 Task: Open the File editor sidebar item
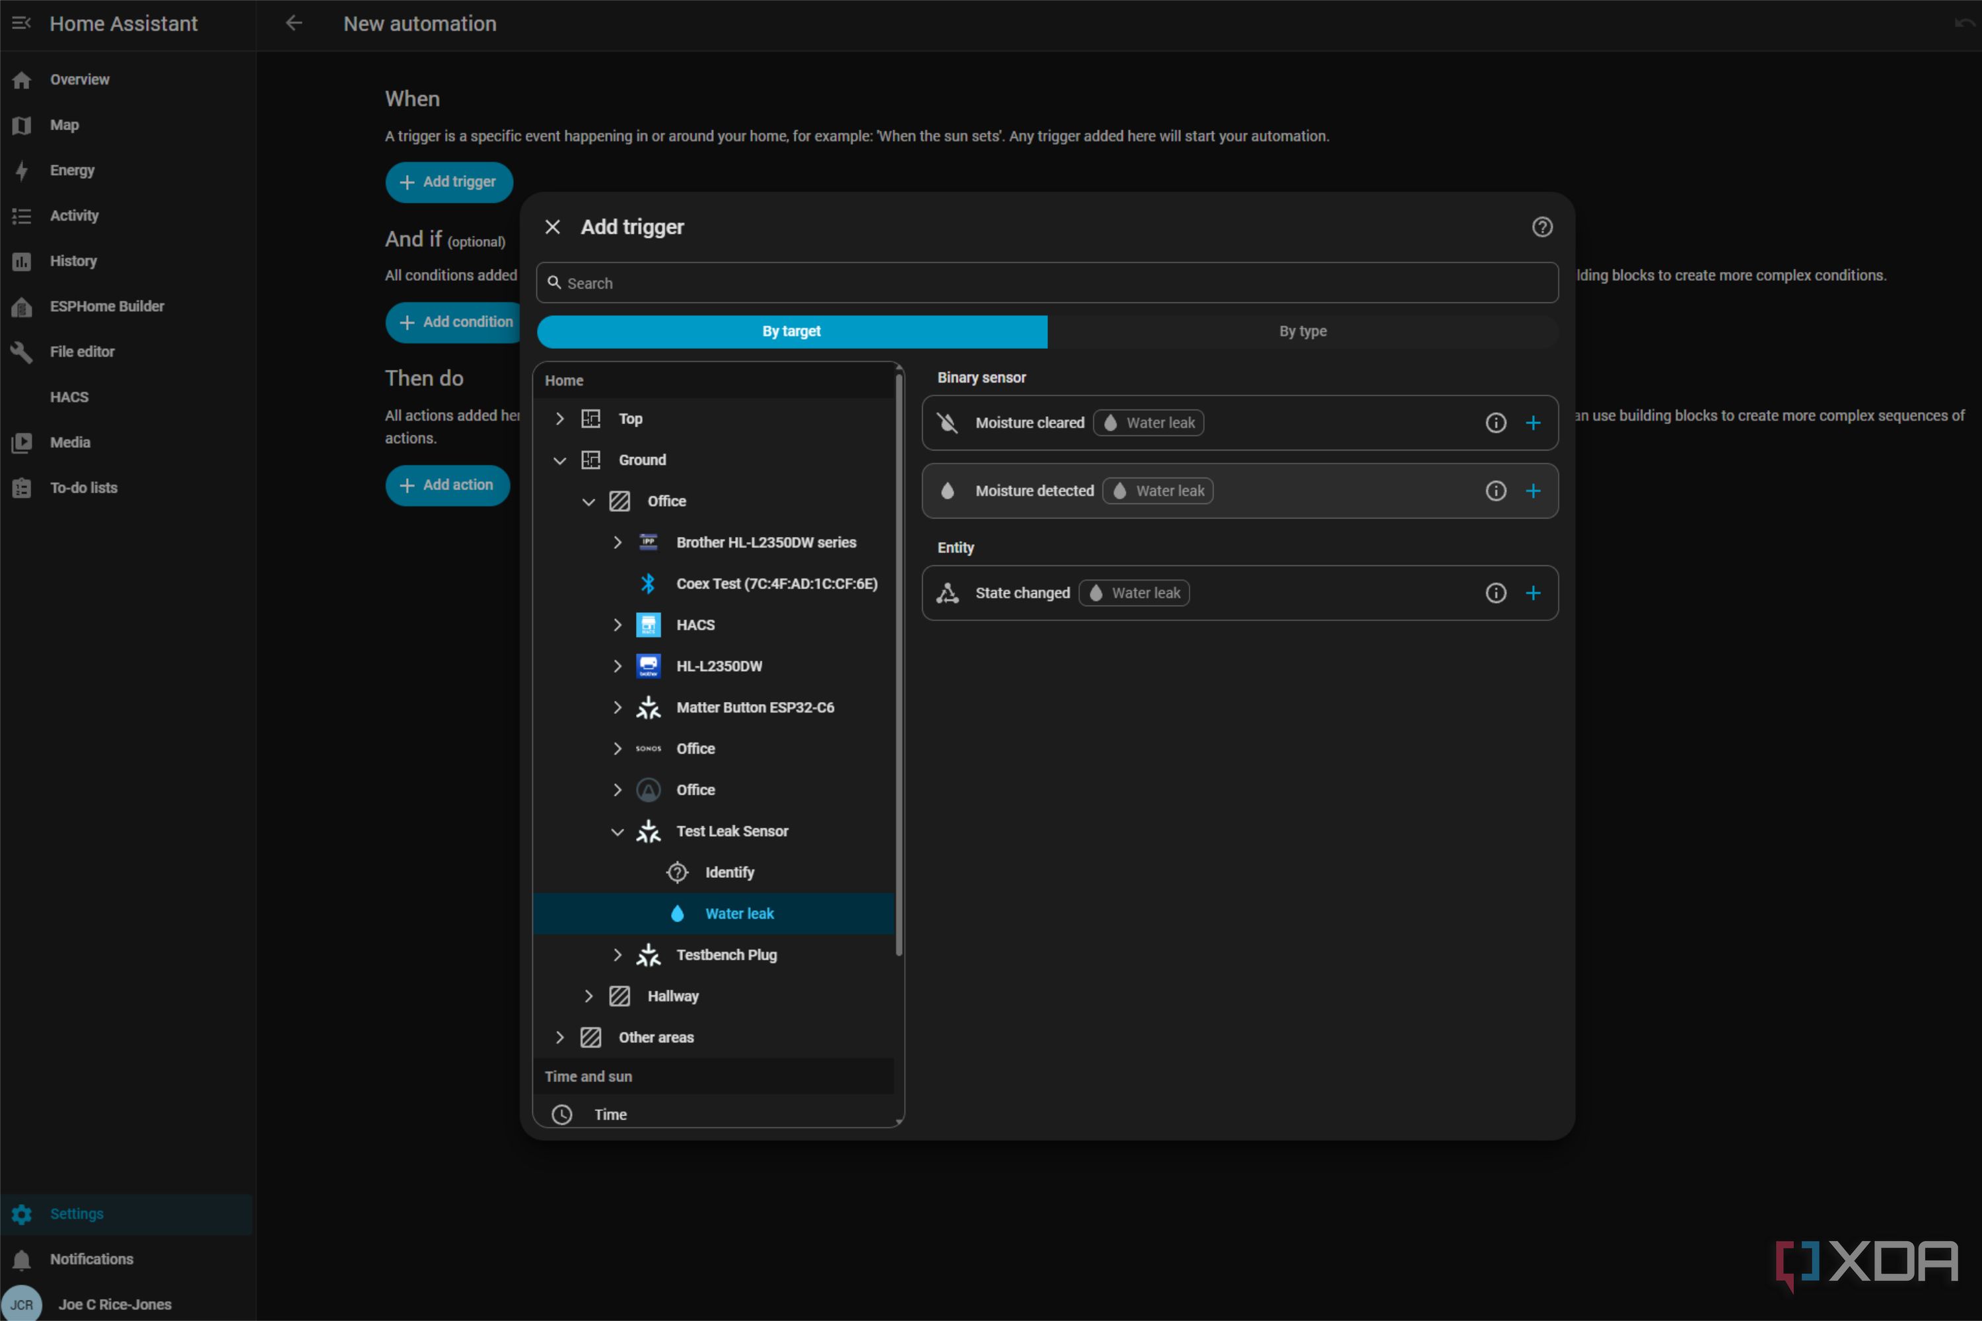(x=126, y=352)
